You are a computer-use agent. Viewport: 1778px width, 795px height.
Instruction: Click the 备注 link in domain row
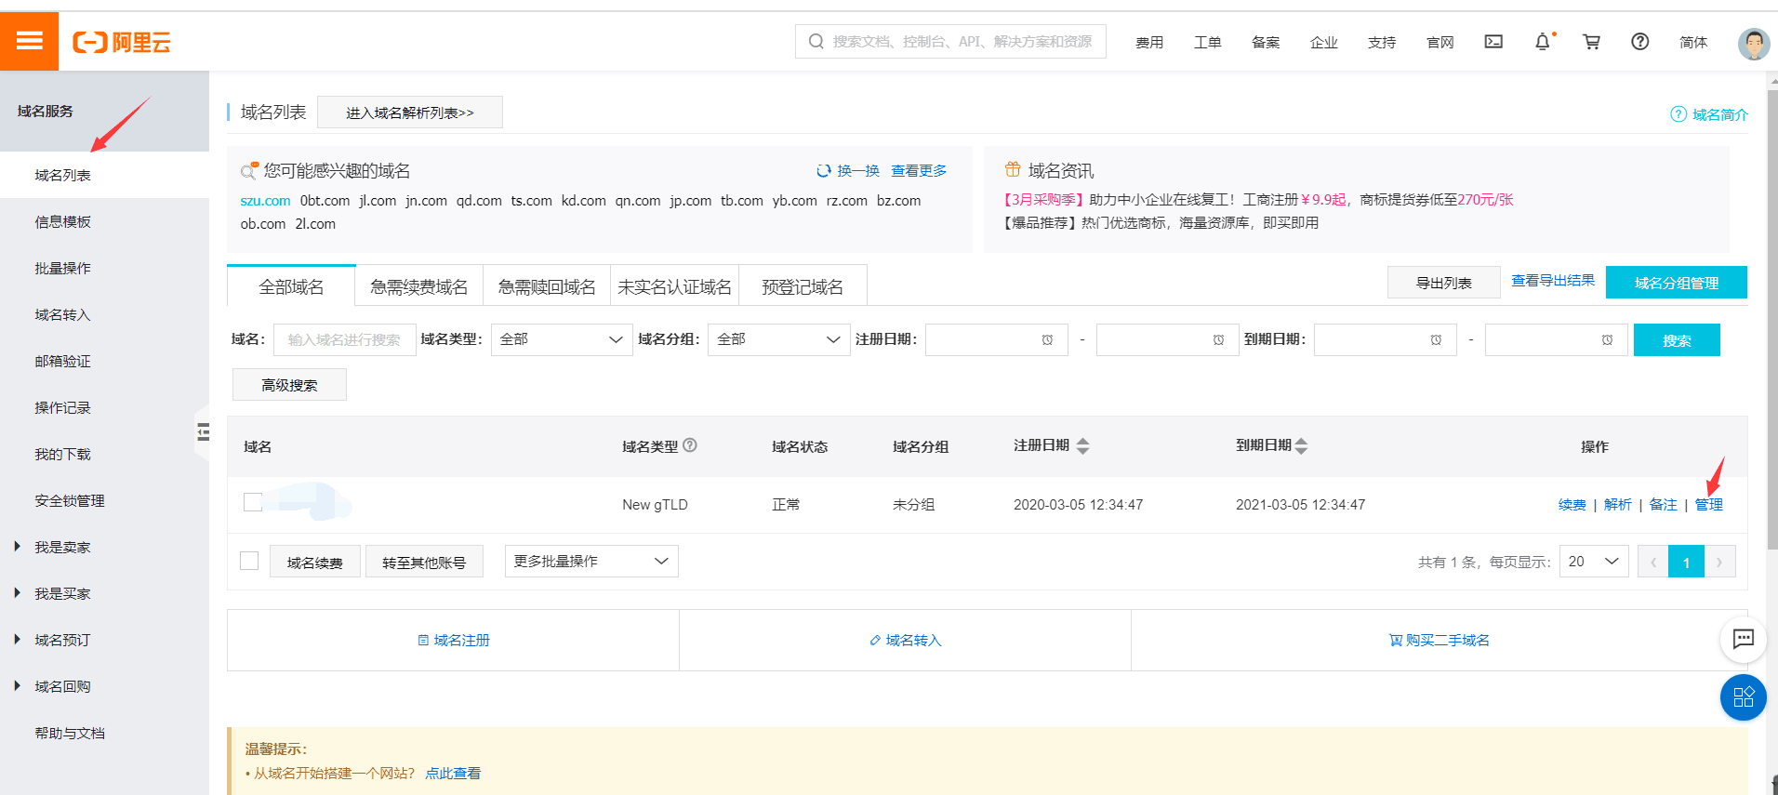pos(1664,504)
